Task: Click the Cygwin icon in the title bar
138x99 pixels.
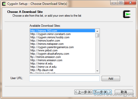Action: [x=4, y=4]
